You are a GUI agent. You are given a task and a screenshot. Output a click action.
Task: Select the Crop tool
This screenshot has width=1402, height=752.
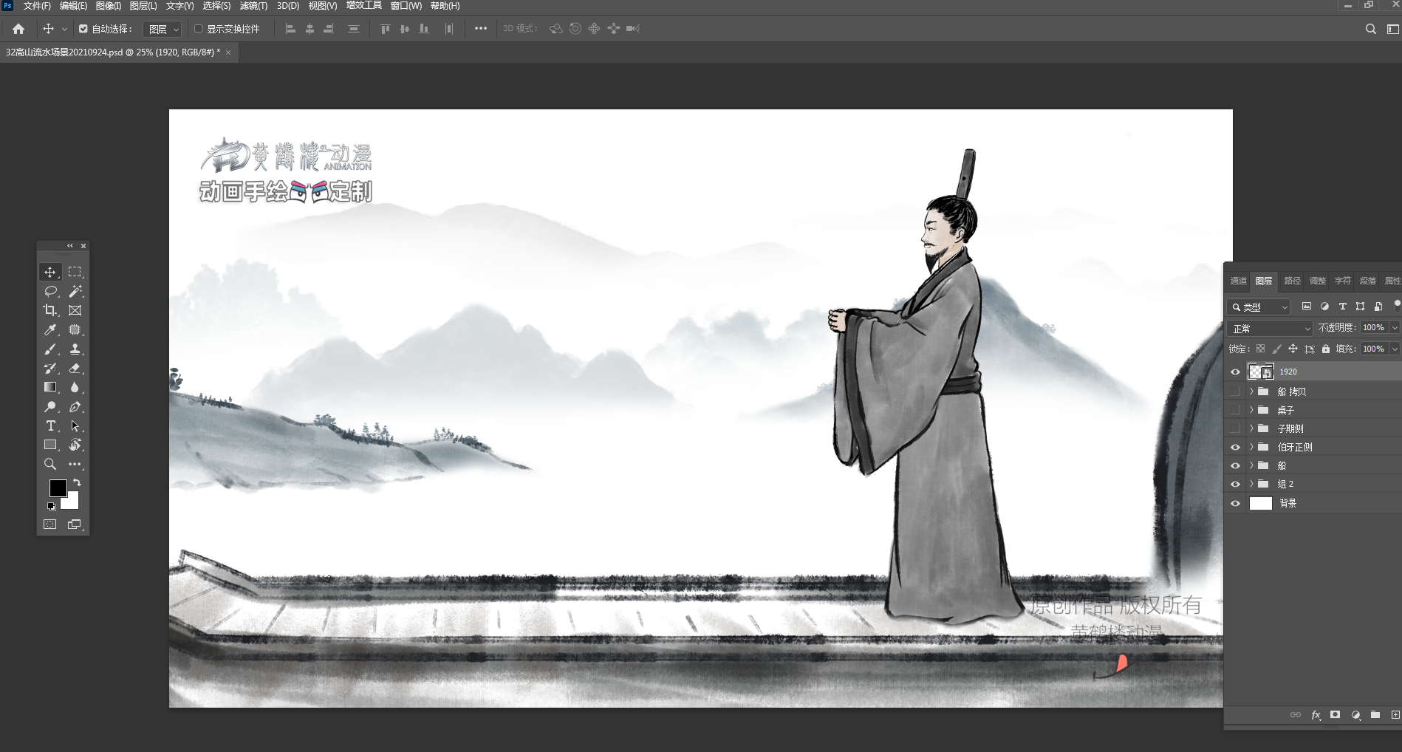pos(50,310)
